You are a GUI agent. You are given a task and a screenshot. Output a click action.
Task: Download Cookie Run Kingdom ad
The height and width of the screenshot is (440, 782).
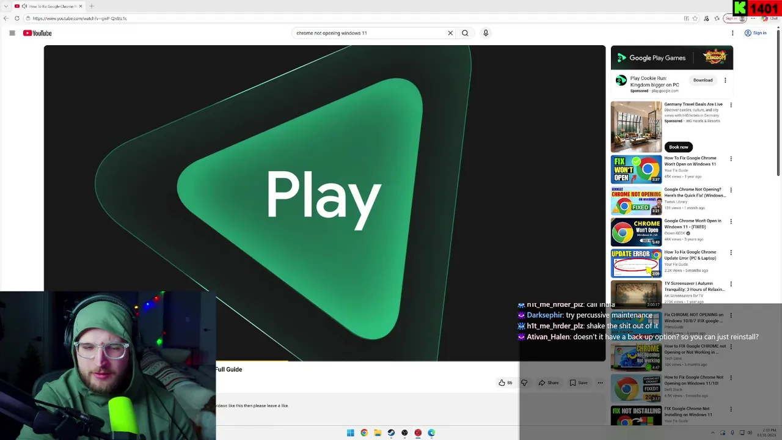click(x=703, y=80)
